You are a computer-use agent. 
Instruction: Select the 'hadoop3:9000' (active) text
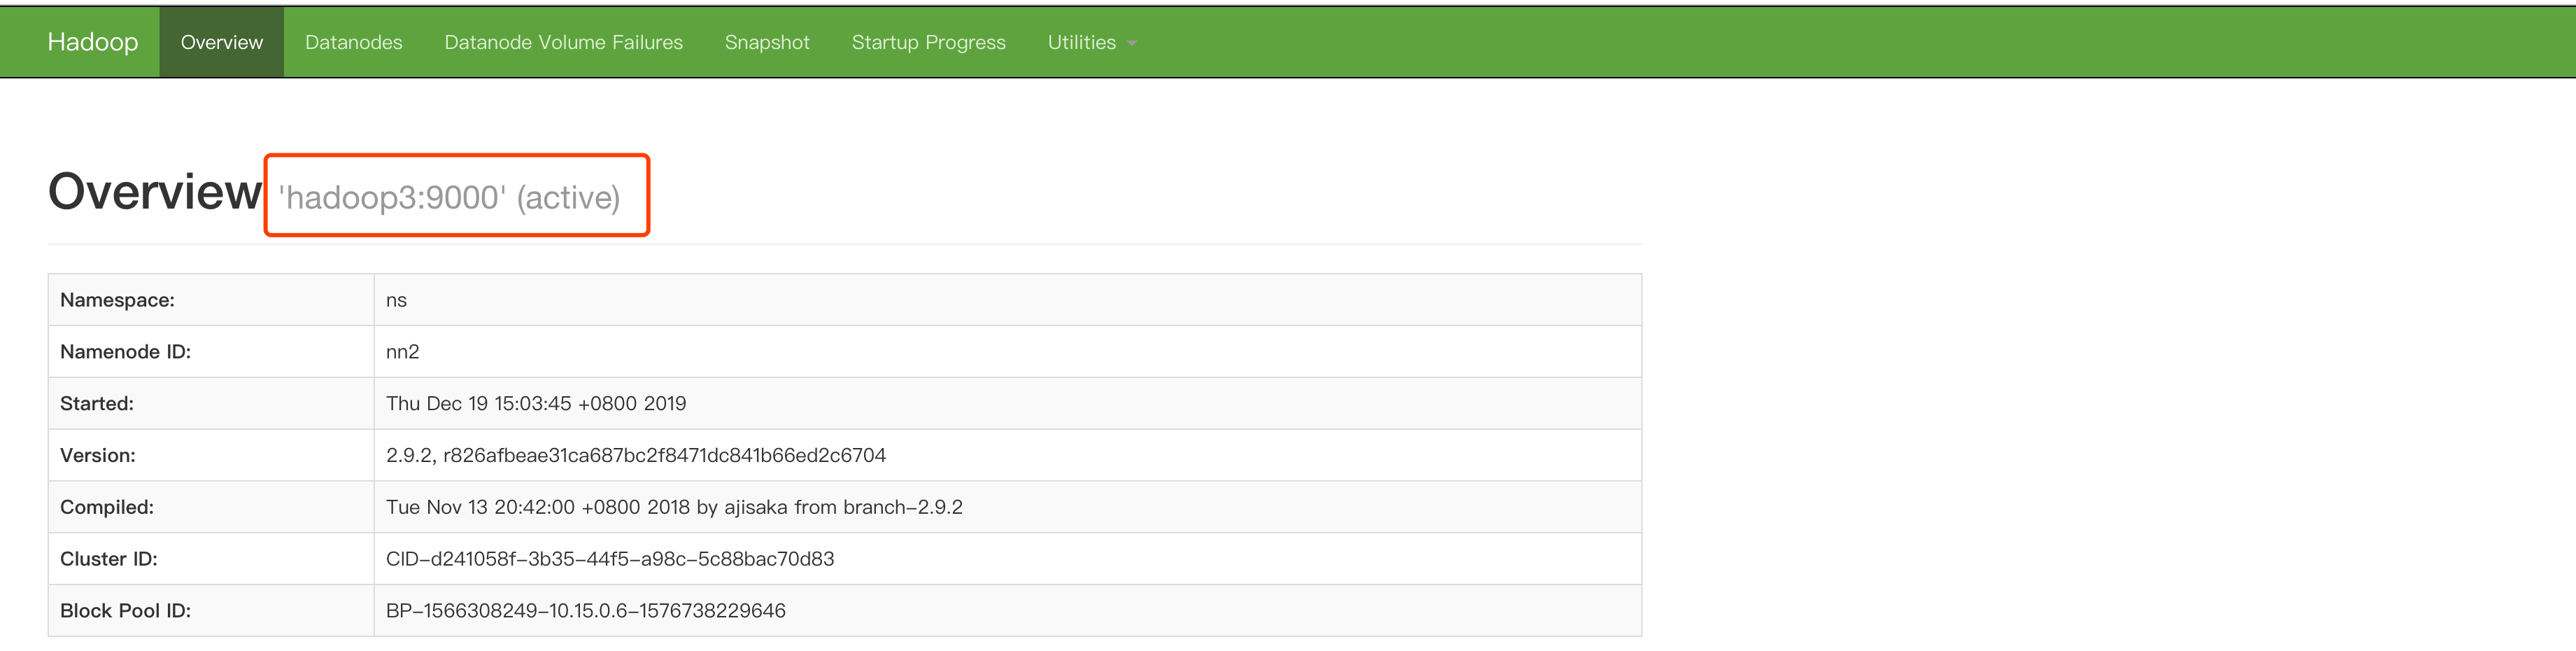point(449,197)
